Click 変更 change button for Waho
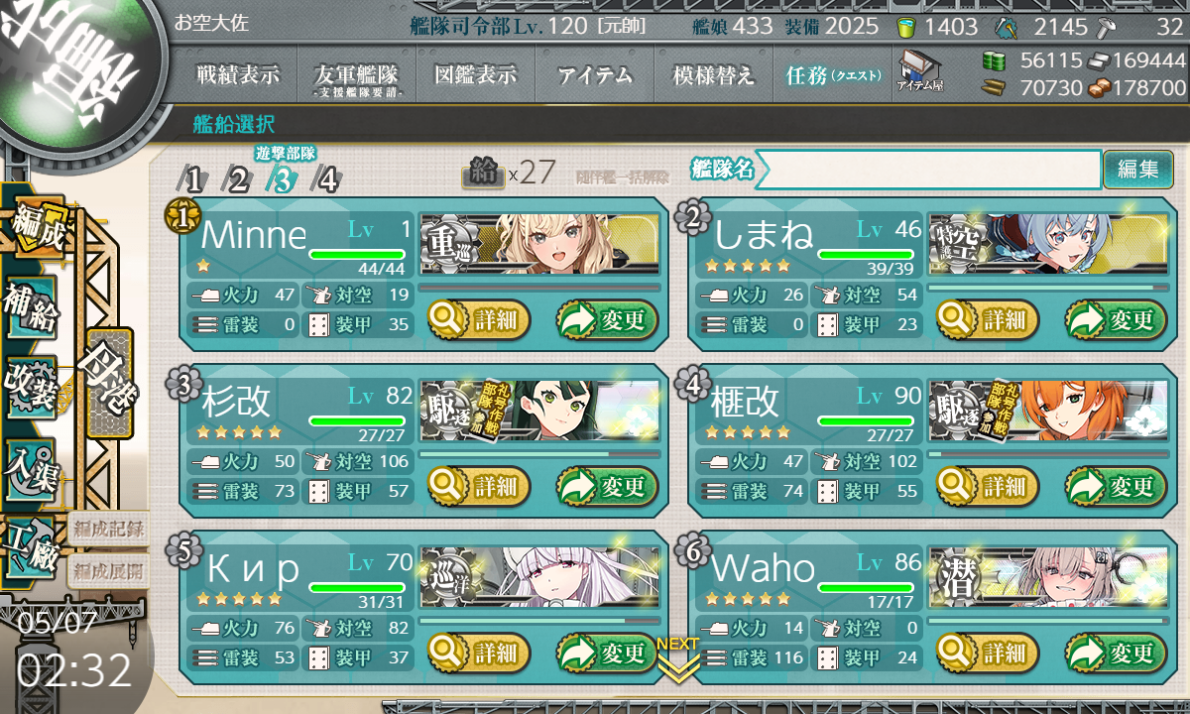The height and width of the screenshot is (714, 1190). pos(1117,654)
